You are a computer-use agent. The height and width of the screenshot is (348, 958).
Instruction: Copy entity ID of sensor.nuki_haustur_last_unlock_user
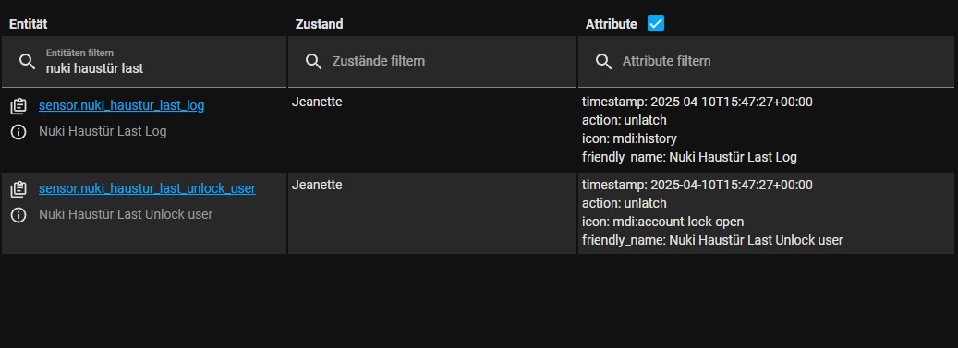[18, 189]
